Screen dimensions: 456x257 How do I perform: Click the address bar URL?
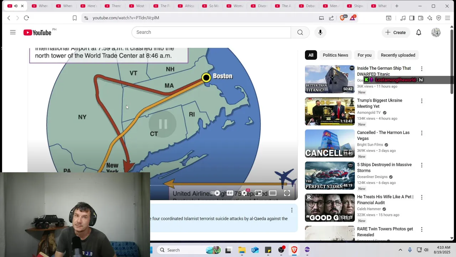click(126, 18)
